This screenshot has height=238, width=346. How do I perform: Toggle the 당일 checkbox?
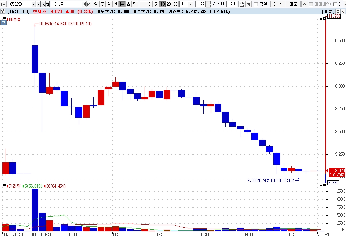256,4
